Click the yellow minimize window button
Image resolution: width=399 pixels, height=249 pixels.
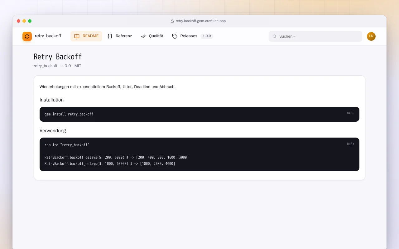(x=24, y=21)
